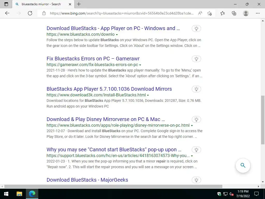Viewport: 265px width, 199px height.
Task: Click lightbulb icon for Download Mirrors result
Action: [196, 89]
